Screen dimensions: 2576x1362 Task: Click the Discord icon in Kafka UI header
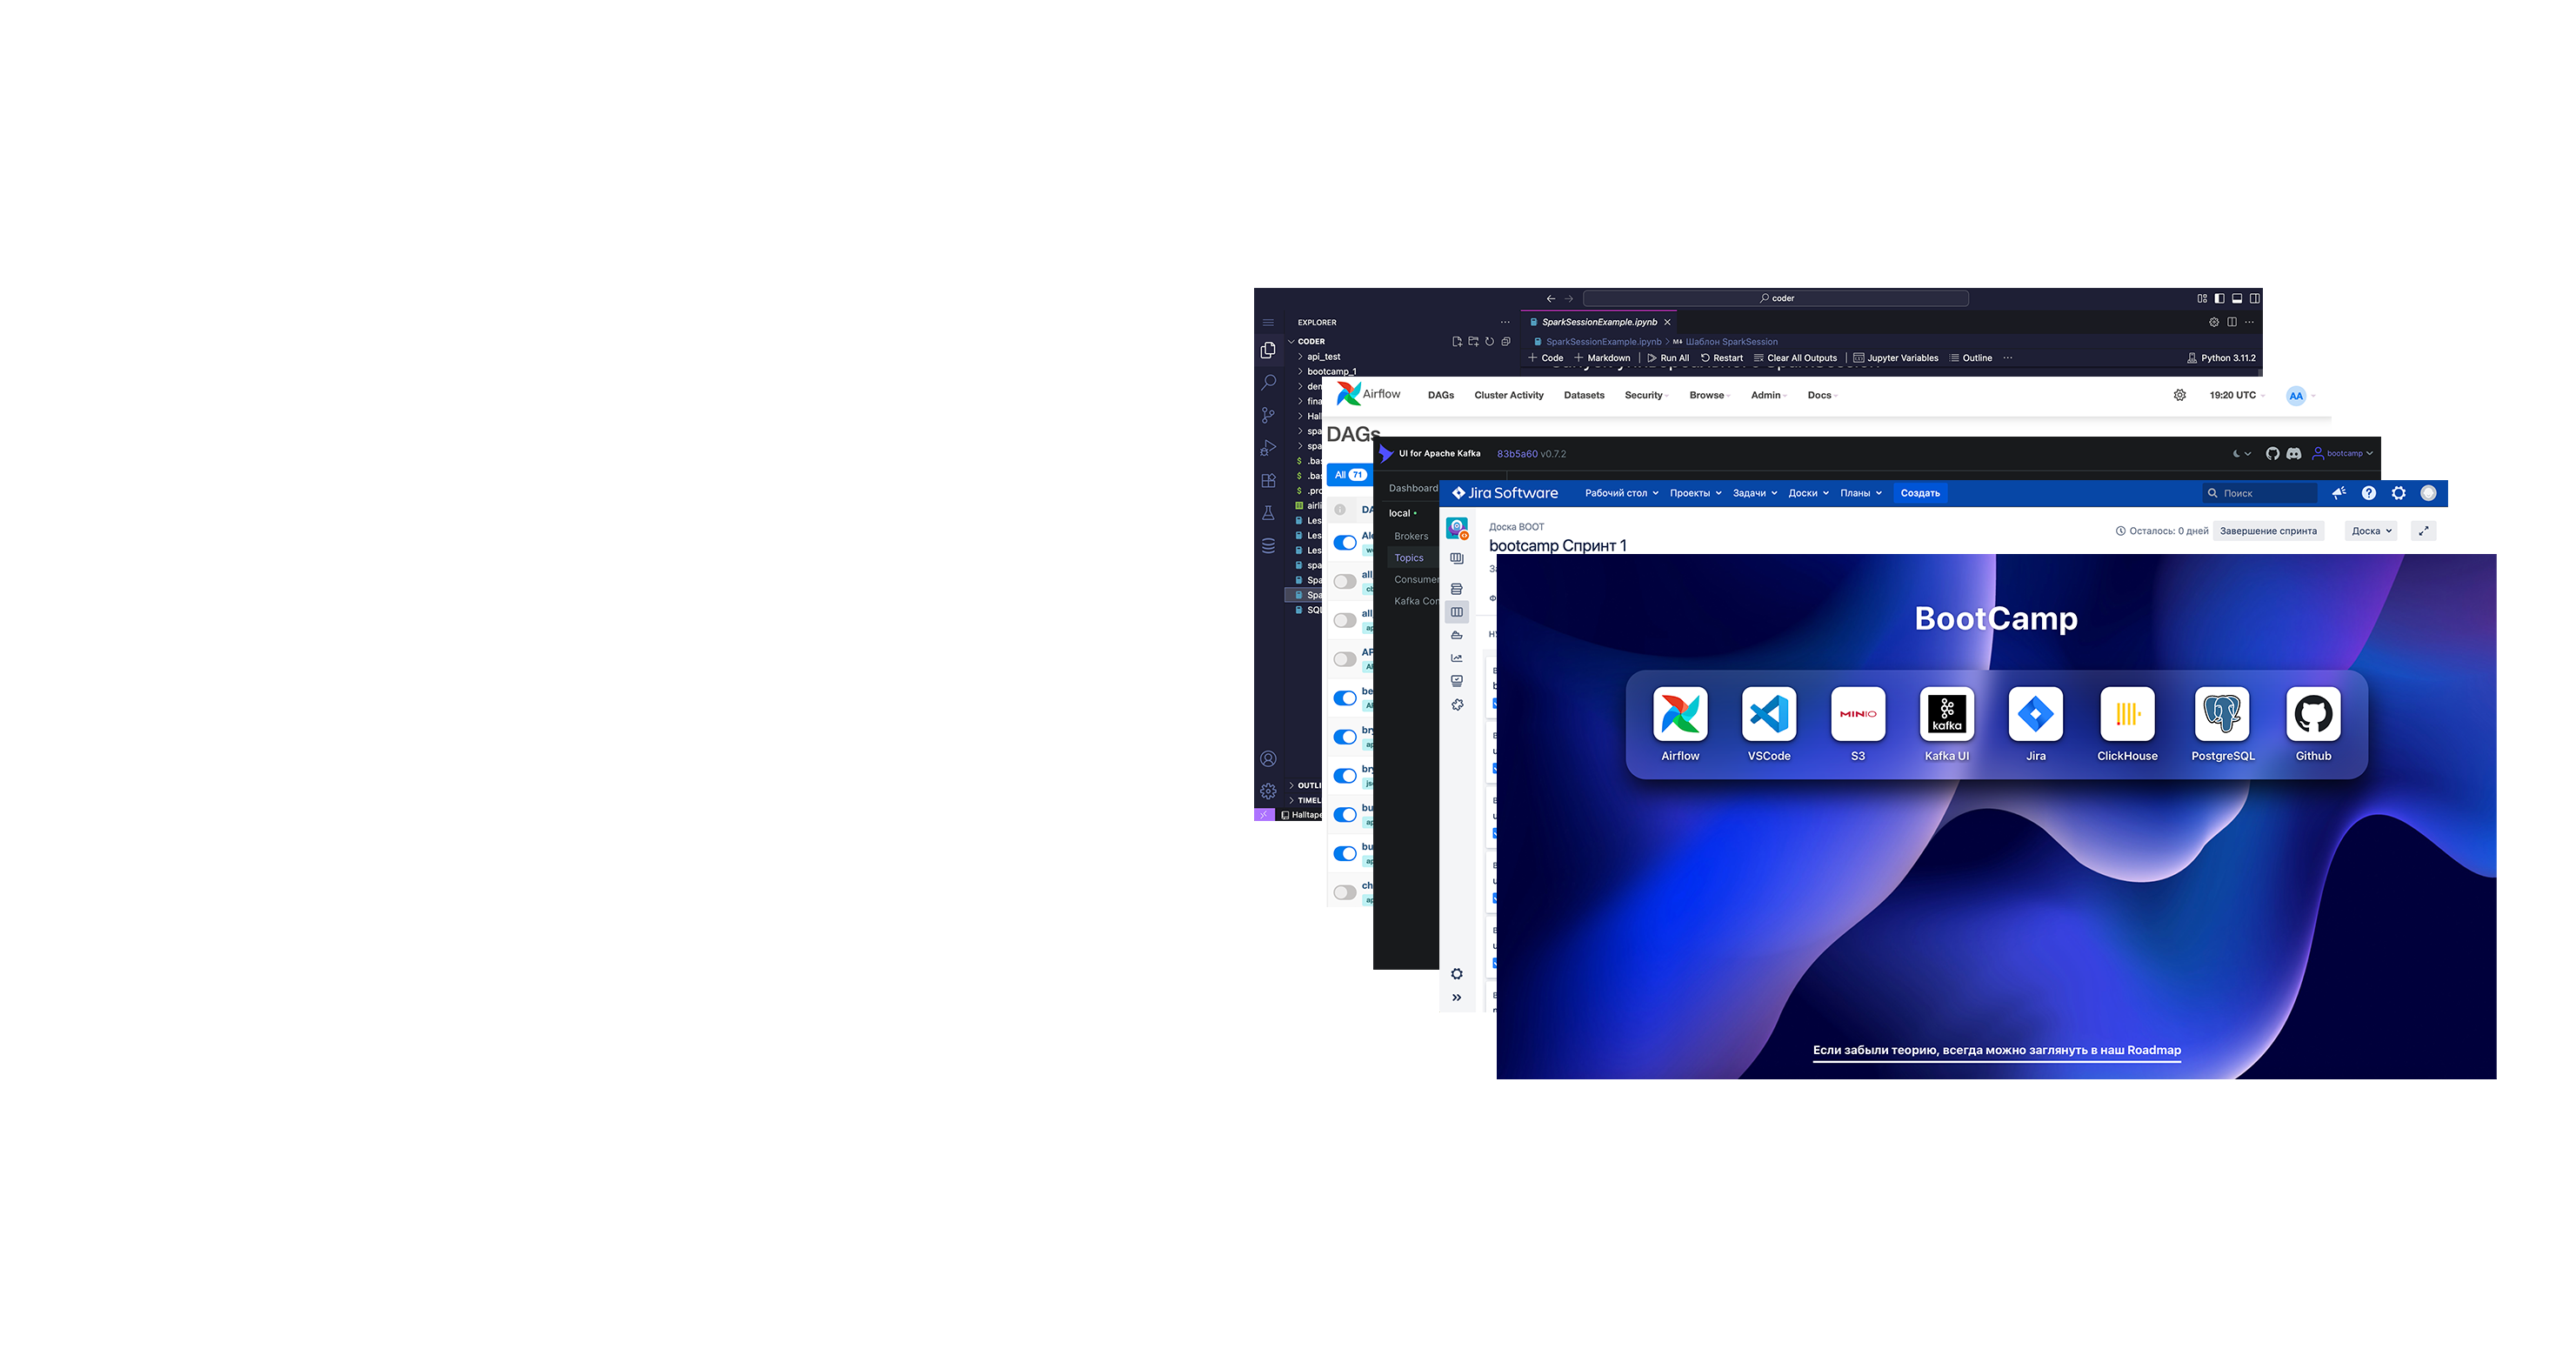[x=2293, y=454]
